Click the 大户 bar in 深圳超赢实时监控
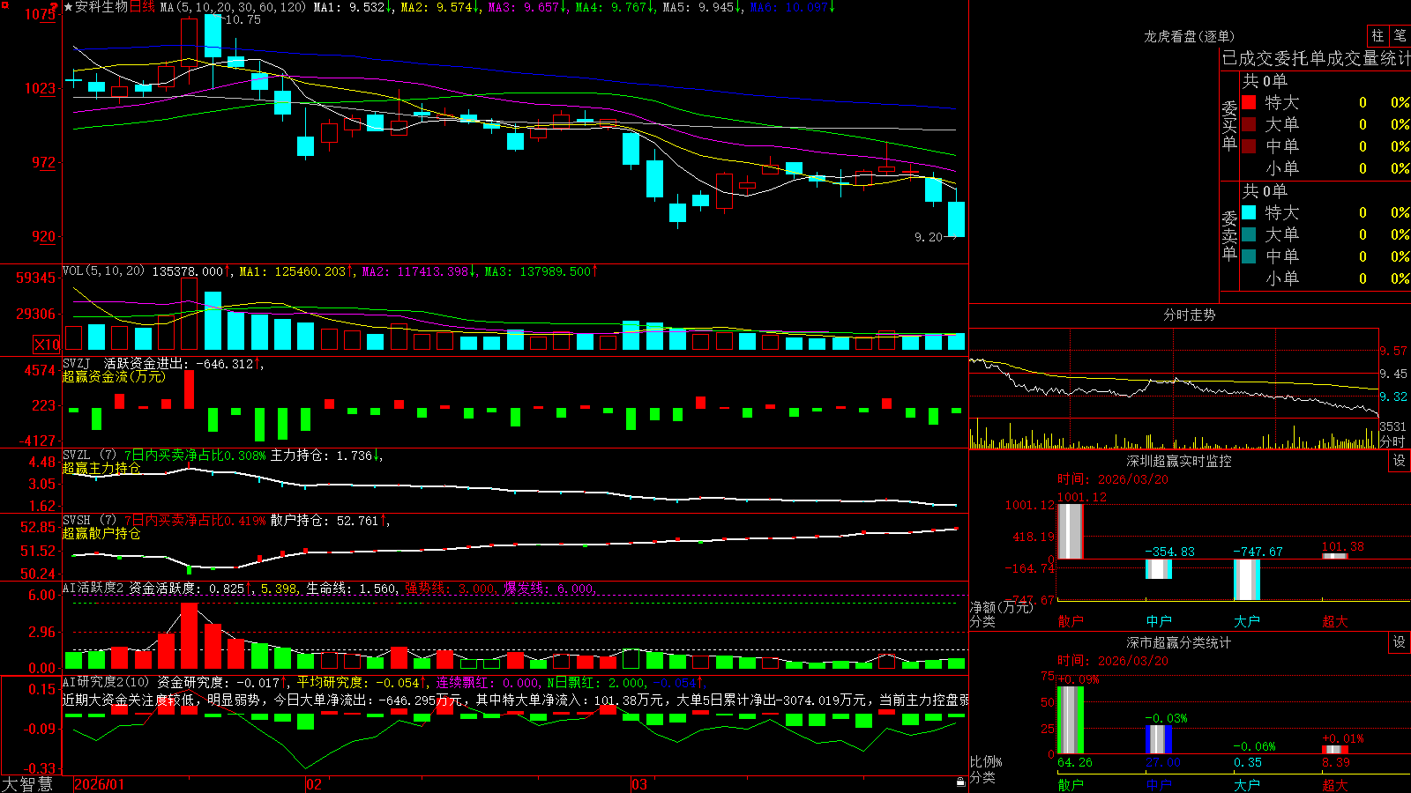Screen dimensions: 1411x793 click(x=1246, y=580)
